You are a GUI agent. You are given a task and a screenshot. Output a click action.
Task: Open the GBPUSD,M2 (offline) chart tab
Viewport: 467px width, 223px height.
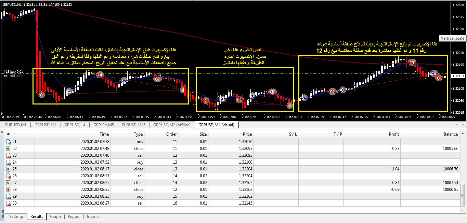click(172, 125)
